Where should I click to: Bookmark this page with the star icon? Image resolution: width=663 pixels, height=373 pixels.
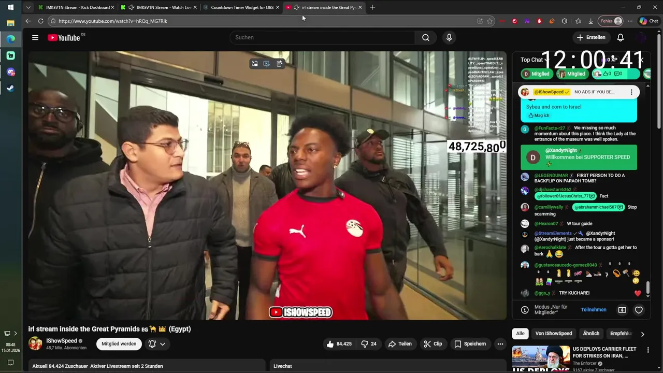click(x=489, y=21)
